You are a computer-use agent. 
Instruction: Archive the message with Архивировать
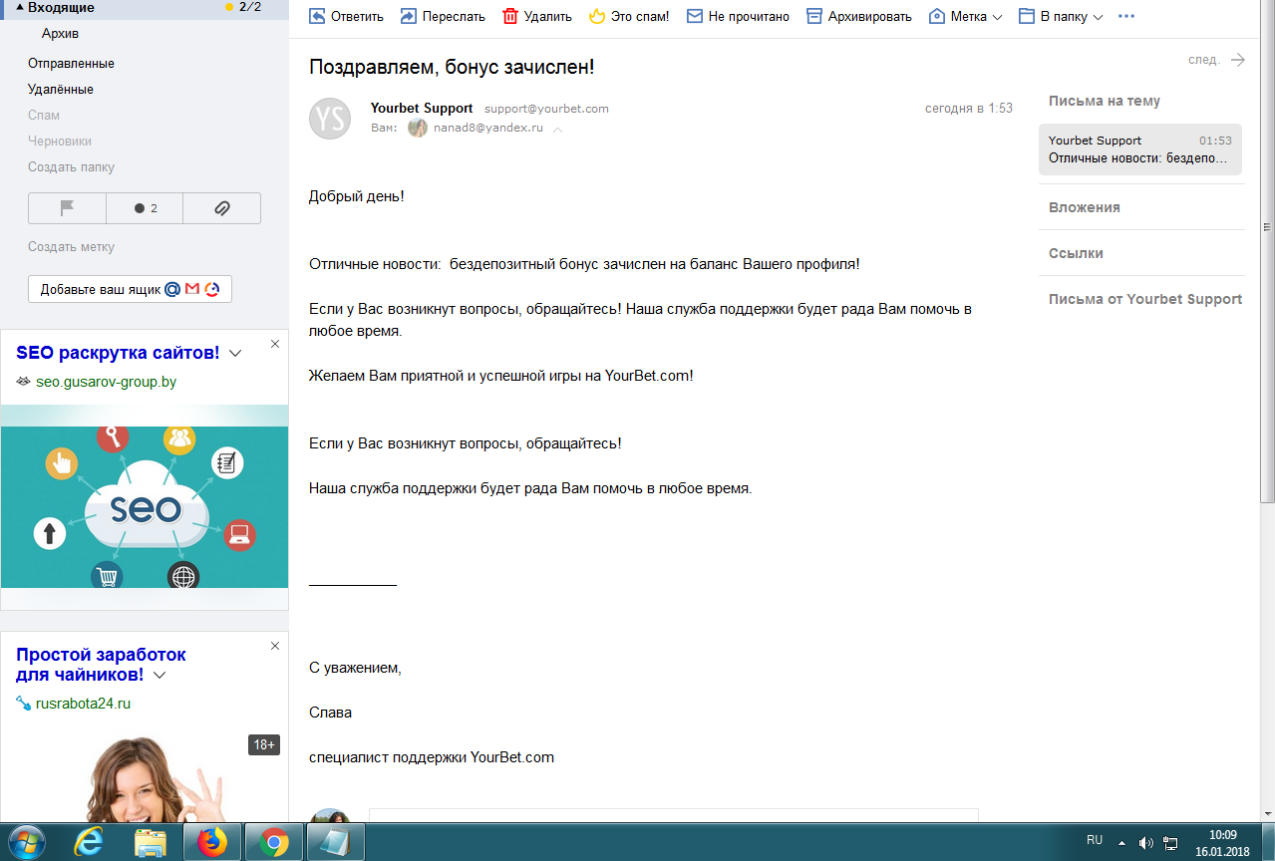click(858, 16)
